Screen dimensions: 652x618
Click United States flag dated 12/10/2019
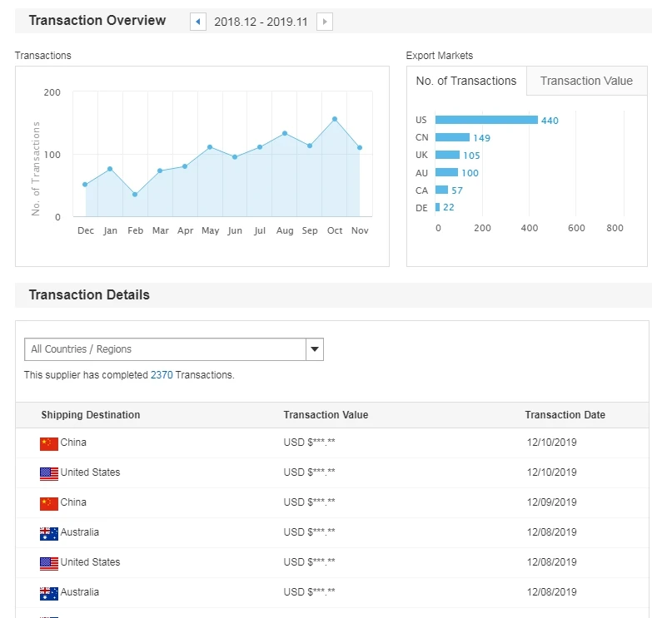pos(49,473)
